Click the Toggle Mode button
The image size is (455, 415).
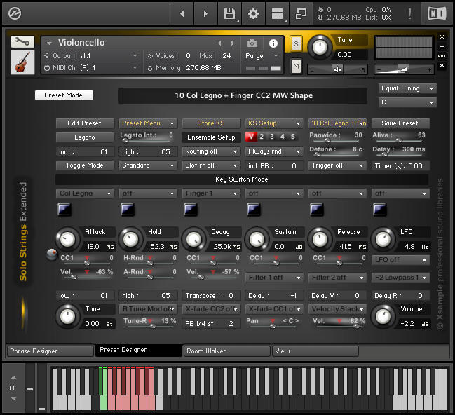tap(84, 165)
